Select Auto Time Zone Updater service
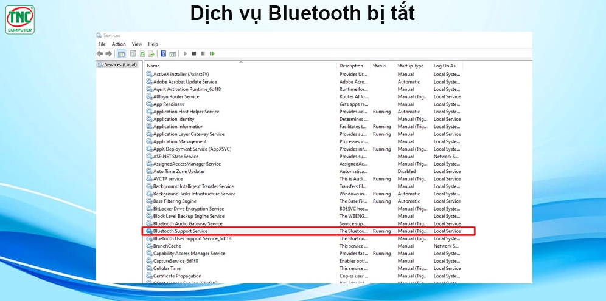This screenshot has height=301, width=606. pyautogui.click(x=179, y=172)
